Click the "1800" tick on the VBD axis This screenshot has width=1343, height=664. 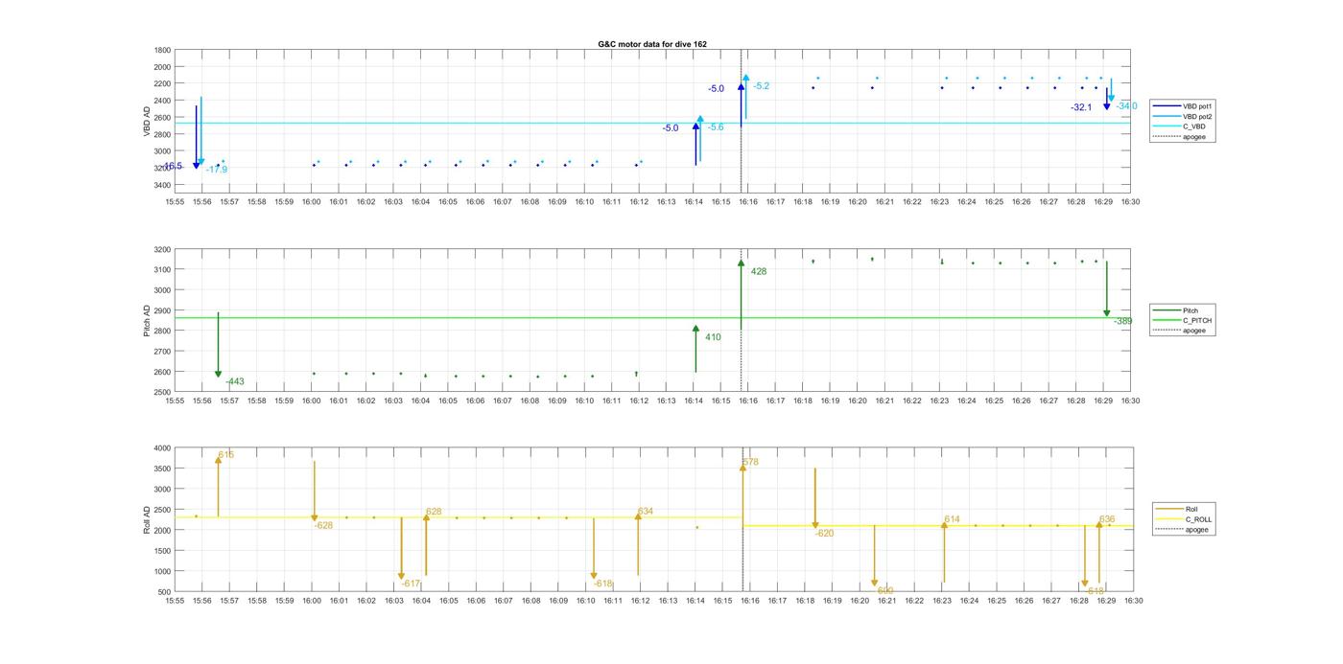pyautogui.click(x=162, y=50)
